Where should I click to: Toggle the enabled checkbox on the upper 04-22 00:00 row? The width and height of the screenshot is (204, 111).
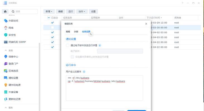click(52, 42)
